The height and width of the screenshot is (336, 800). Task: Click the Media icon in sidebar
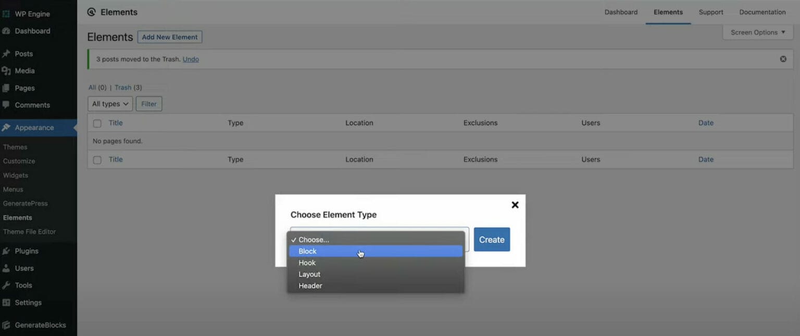(x=6, y=71)
